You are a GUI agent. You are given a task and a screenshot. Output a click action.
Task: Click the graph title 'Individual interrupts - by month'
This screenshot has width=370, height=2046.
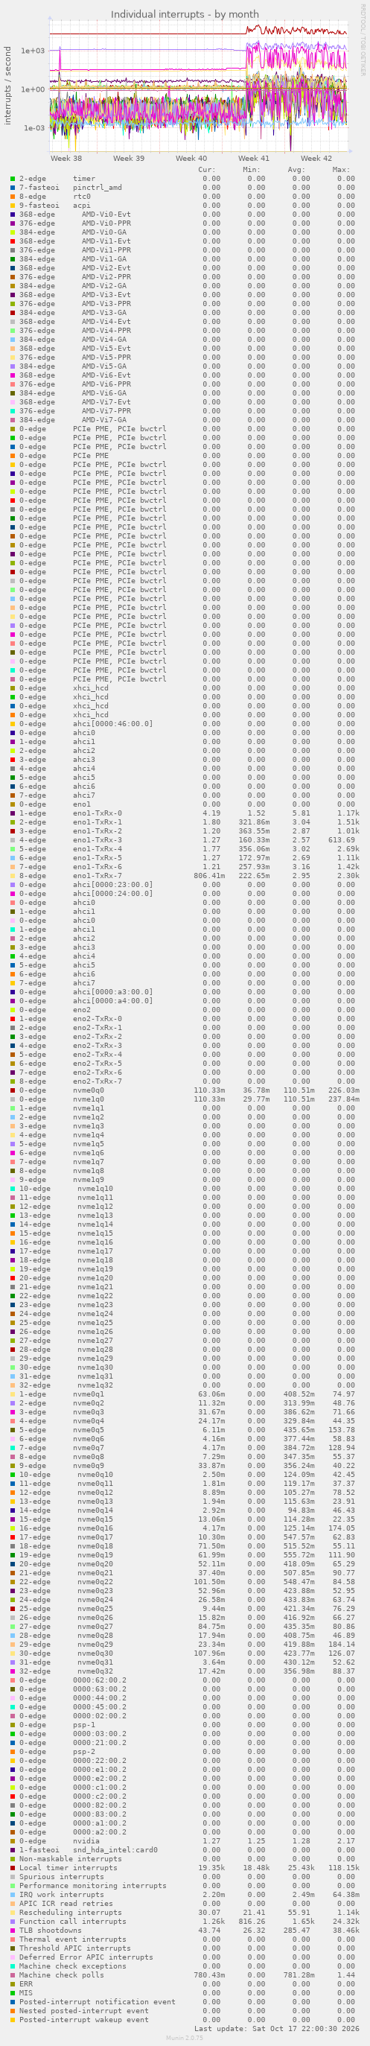click(185, 14)
